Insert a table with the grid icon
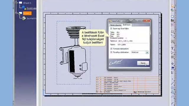The width and height of the screenshot is (189, 106). 172,57
